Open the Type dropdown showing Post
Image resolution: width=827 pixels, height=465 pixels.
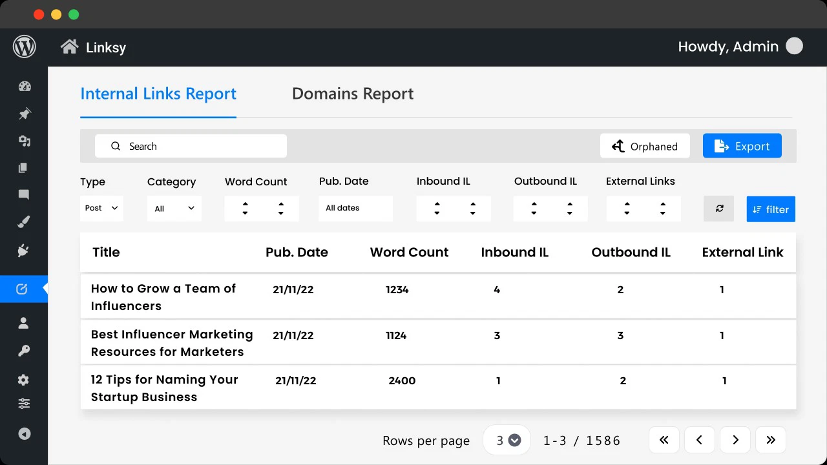(x=101, y=208)
